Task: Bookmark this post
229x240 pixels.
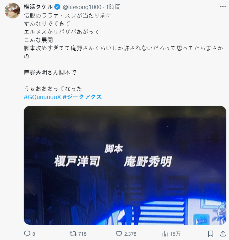Action: click(211, 234)
